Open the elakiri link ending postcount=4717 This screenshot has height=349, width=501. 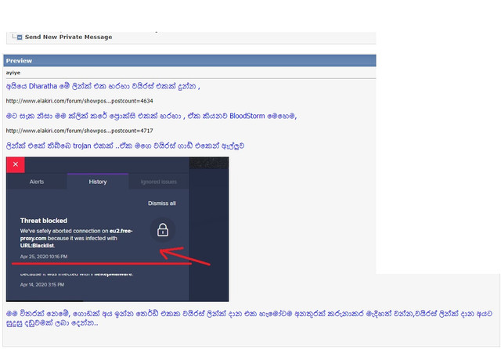(79, 131)
